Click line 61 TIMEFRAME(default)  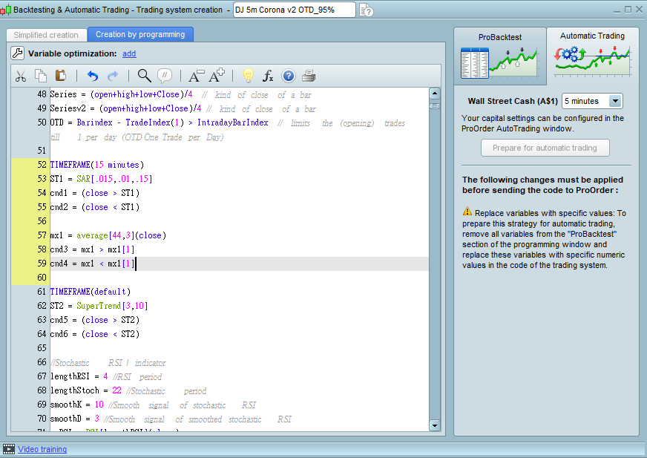(x=90, y=292)
